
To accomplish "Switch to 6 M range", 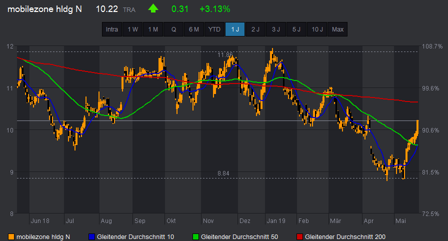I will tap(194, 29).
